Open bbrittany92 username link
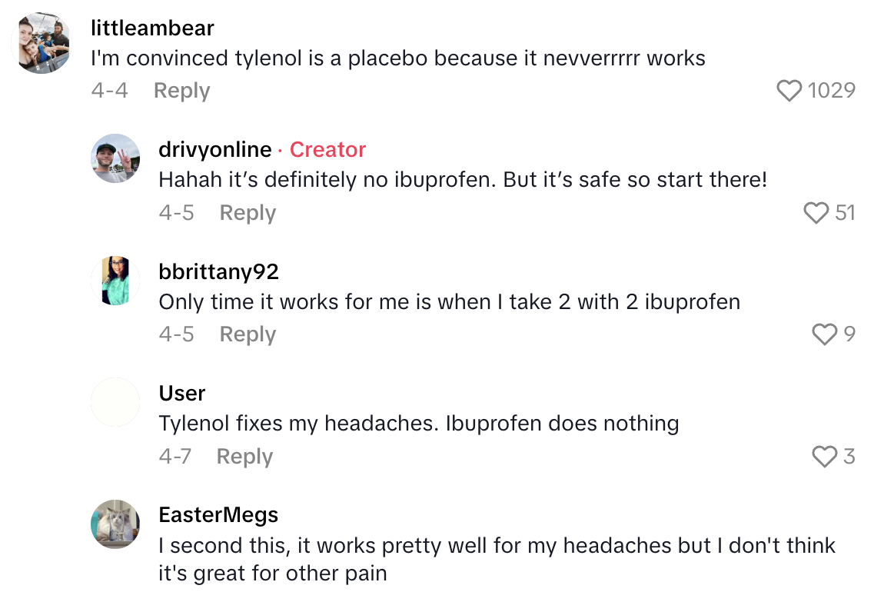The height and width of the screenshot is (592, 884). tap(218, 271)
